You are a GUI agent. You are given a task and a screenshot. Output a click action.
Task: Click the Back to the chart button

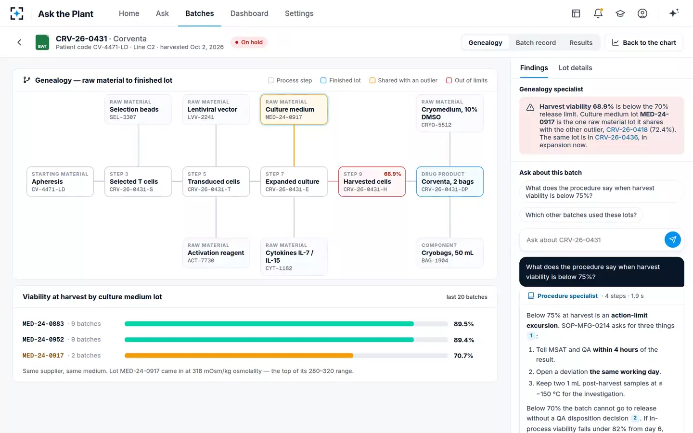(643, 42)
